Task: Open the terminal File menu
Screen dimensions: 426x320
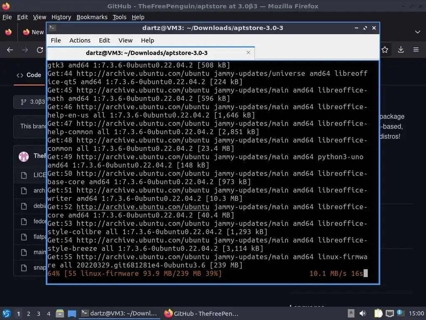Action: click(x=56, y=40)
